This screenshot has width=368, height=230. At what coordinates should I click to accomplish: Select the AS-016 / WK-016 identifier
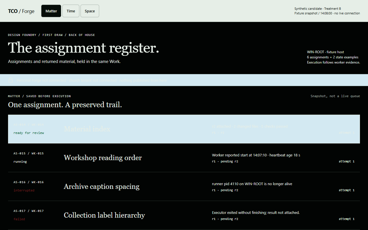28,182
